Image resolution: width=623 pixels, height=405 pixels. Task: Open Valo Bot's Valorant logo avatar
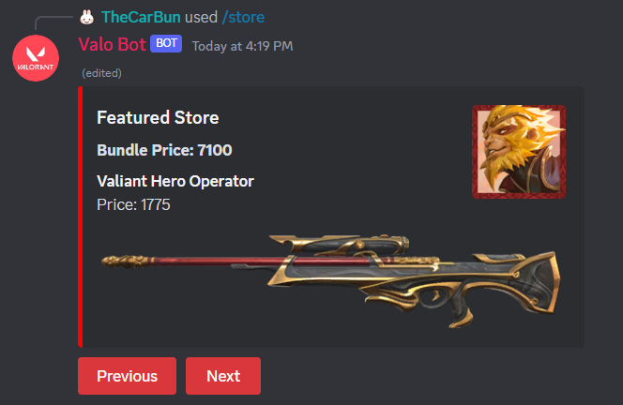[36, 58]
